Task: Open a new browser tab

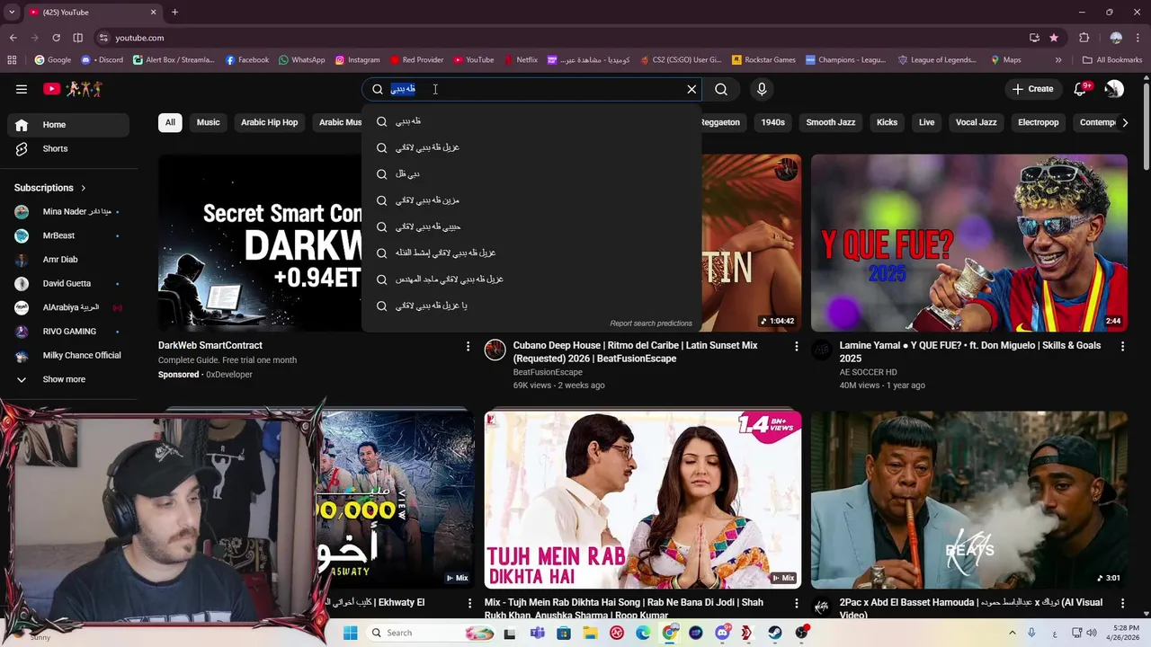Action: pyautogui.click(x=174, y=12)
